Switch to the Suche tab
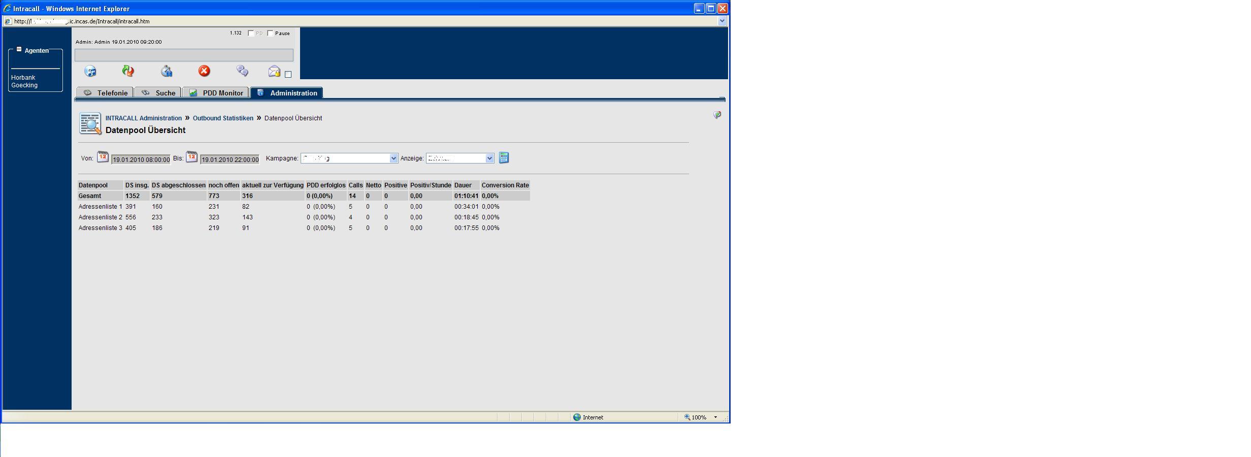The width and height of the screenshot is (1251, 457). click(x=158, y=93)
